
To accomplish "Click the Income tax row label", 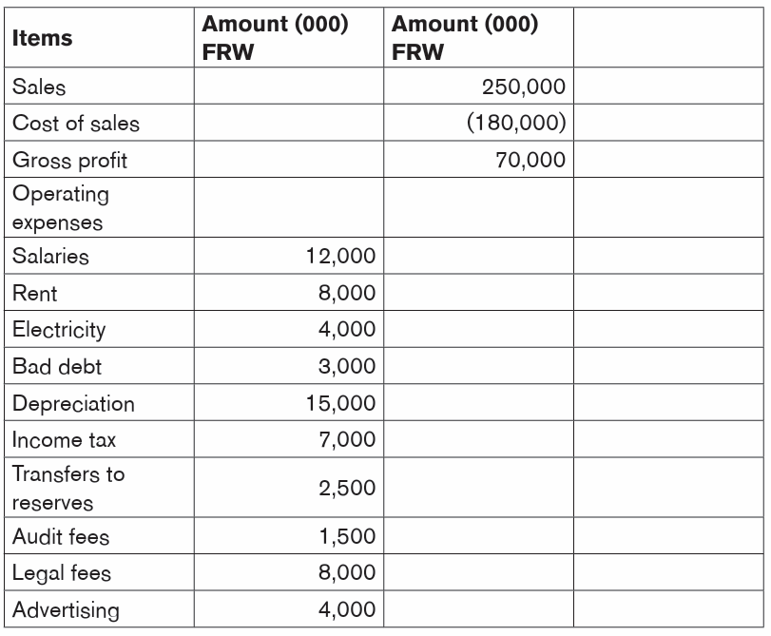I will 64,440.
